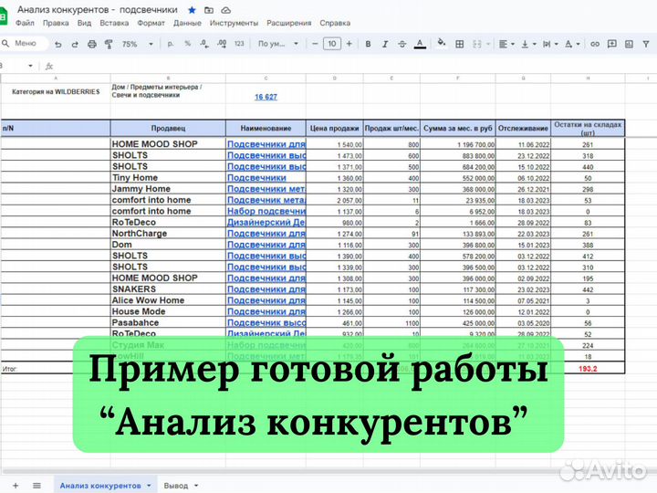Image resolution: width=657 pixels, height=493 pixels.
Task: Open text rotation dropdown
Action: point(572,44)
